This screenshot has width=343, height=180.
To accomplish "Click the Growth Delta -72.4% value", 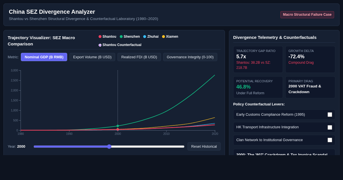I will click(x=296, y=57).
